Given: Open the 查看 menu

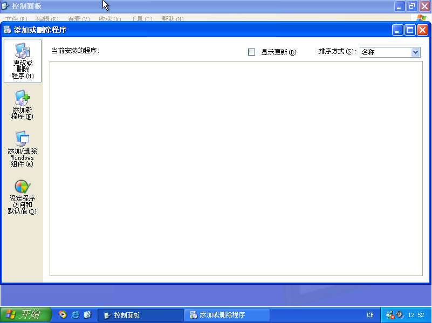Looking at the screenshot, I should pos(77,18).
